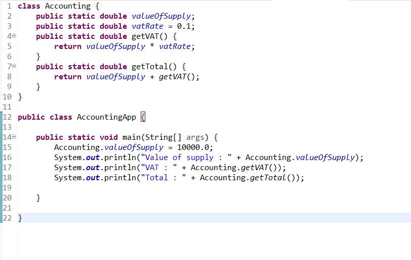Click the "Total : " string literal

[163, 178]
